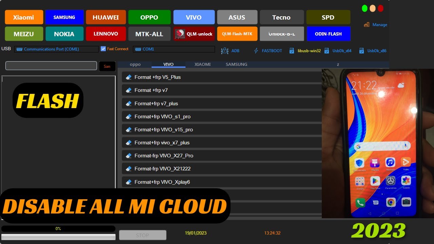Install the UsbDk_x64 driver

pyautogui.click(x=338, y=51)
